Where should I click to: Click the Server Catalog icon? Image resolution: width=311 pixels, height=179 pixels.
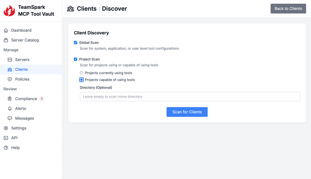tap(6, 40)
